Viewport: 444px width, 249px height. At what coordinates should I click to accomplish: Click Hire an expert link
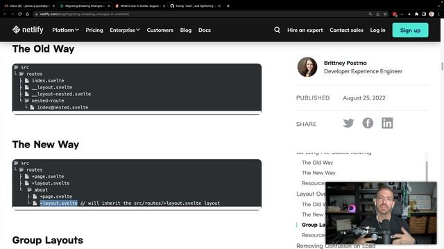305,30
